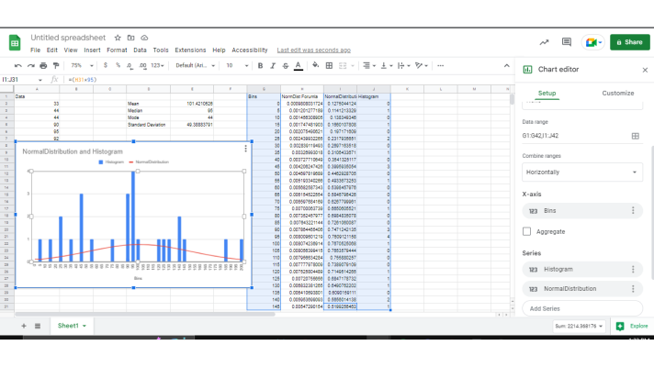Open more toolbar options ellipsis
Screen dimensions: 654x367
pos(441,65)
